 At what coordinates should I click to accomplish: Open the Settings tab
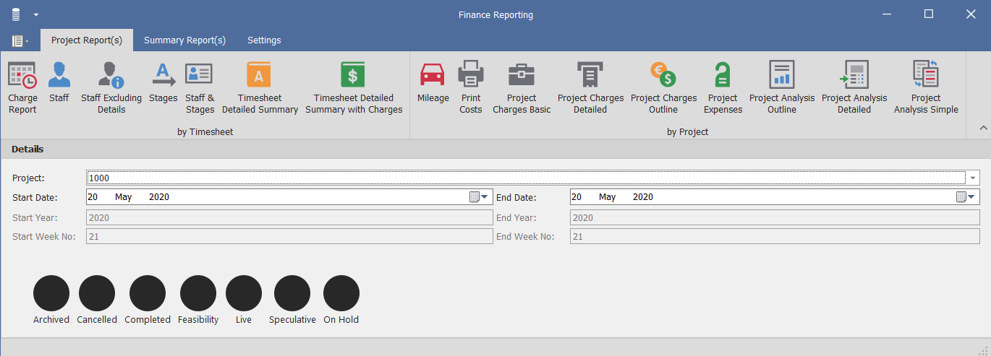[264, 40]
